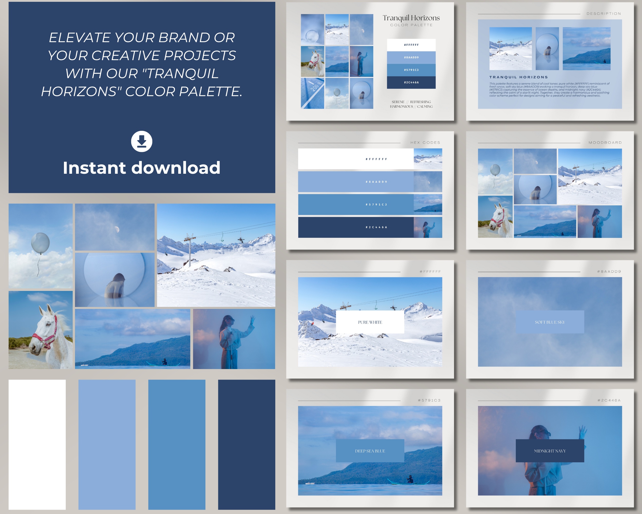Click the DESCRIPTION heading label
The height and width of the screenshot is (514, 642).
pyautogui.click(x=603, y=14)
